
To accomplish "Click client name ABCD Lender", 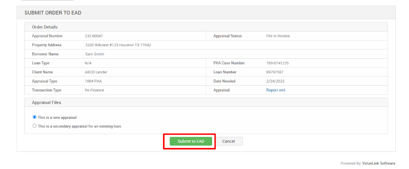I will [x=96, y=72].
